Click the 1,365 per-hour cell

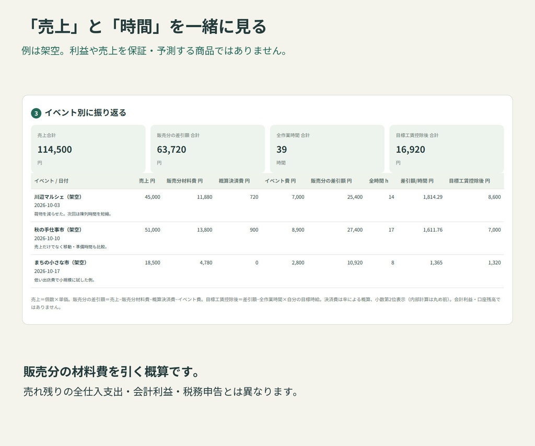coord(436,262)
